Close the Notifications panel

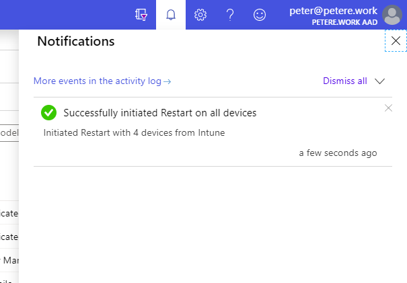tap(396, 41)
